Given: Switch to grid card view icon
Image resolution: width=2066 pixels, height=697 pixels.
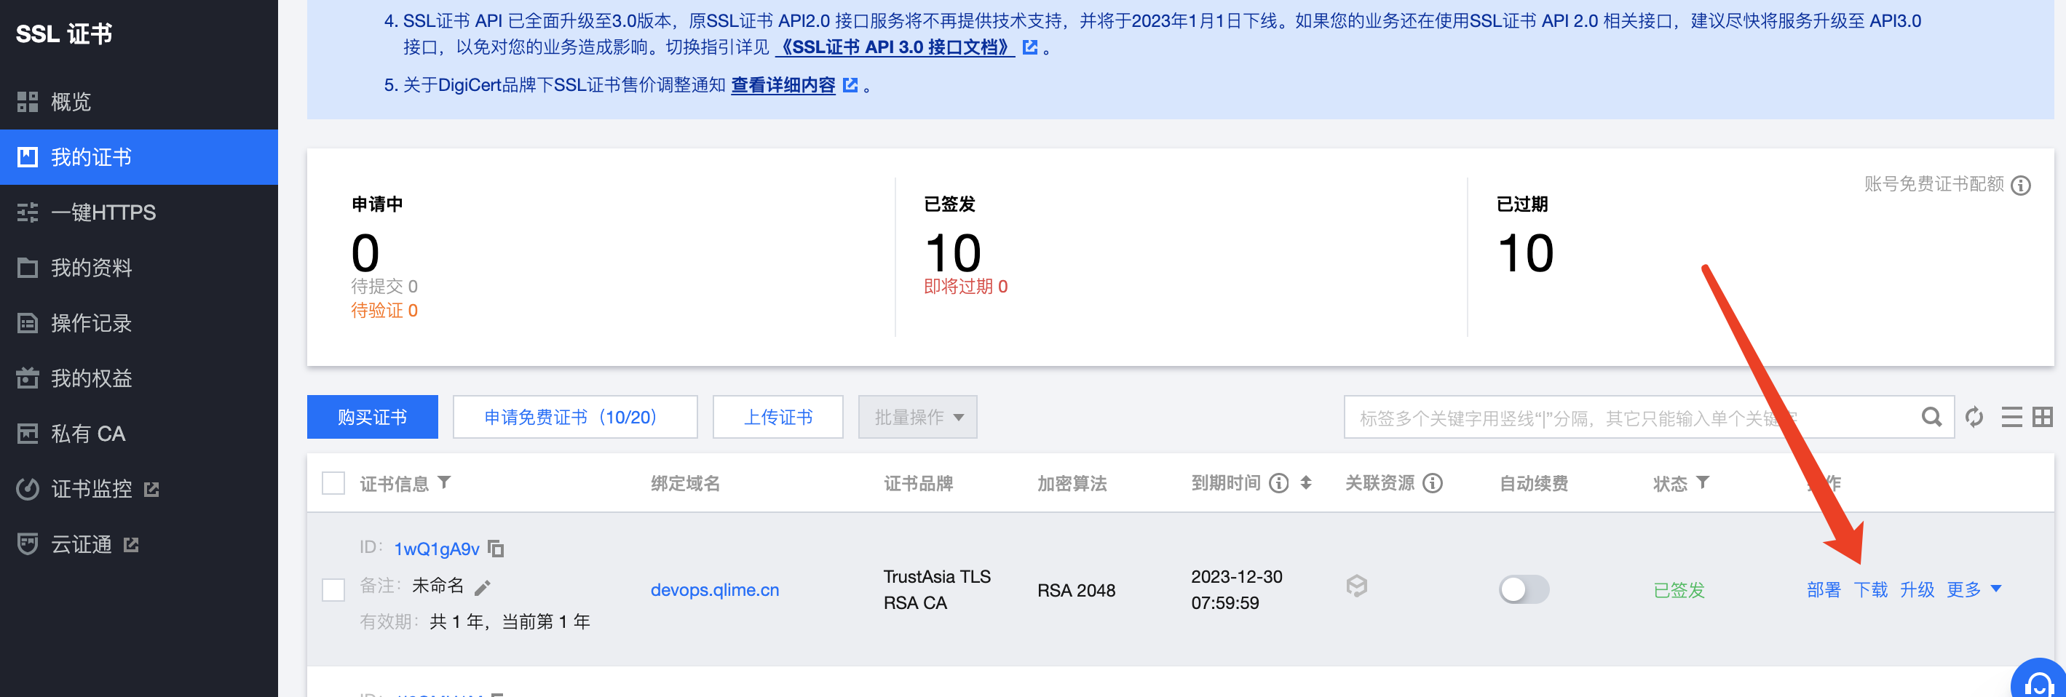Looking at the screenshot, I should pyautogui.click(x=2043, y=417).
